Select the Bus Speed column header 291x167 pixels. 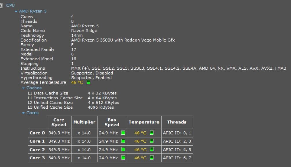click(112, 122)
